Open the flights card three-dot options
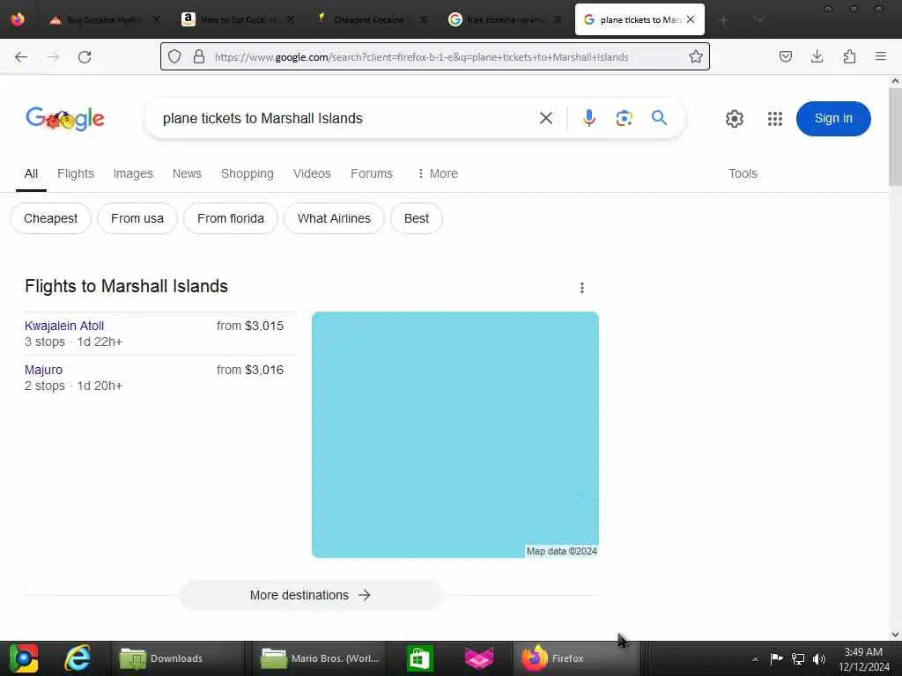 [582, 288]
